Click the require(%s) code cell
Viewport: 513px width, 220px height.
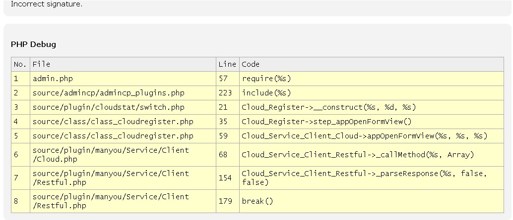266,79
